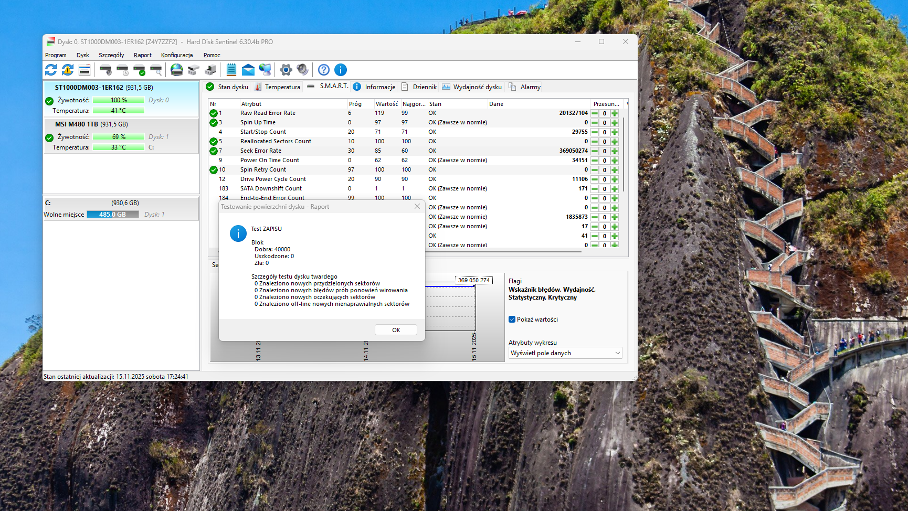Screen dimensions: 908x511
Task: Click the speaker sound toolbar icon
Action: (303, 70)
